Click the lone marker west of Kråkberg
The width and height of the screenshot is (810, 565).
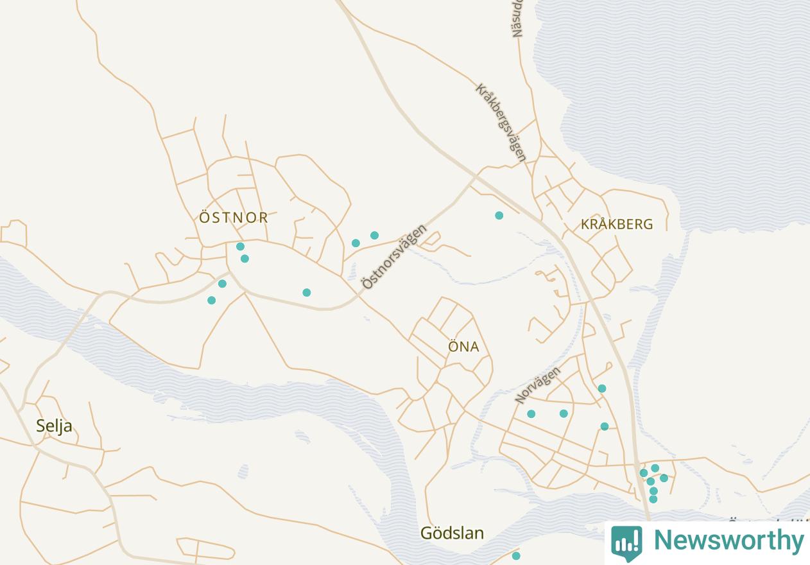499,216
